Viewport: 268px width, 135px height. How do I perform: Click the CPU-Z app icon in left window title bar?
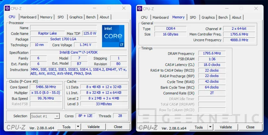click(7, 8)
